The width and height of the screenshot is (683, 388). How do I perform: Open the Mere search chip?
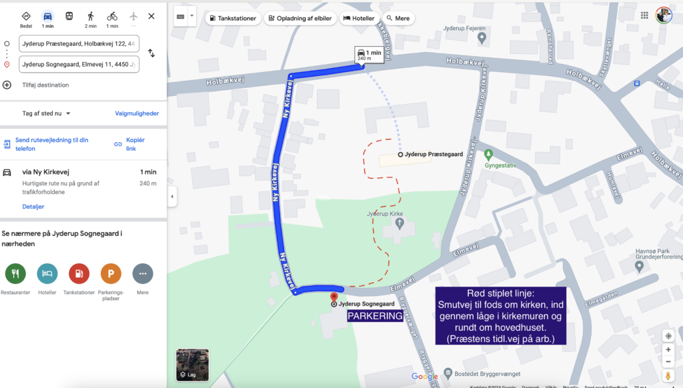coord(398,18)
